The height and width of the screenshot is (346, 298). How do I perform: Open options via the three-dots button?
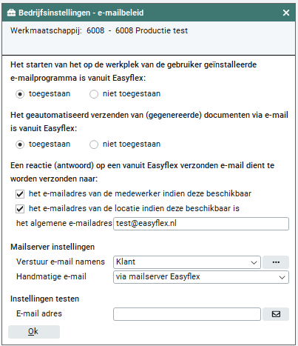(x=276, y=262)
